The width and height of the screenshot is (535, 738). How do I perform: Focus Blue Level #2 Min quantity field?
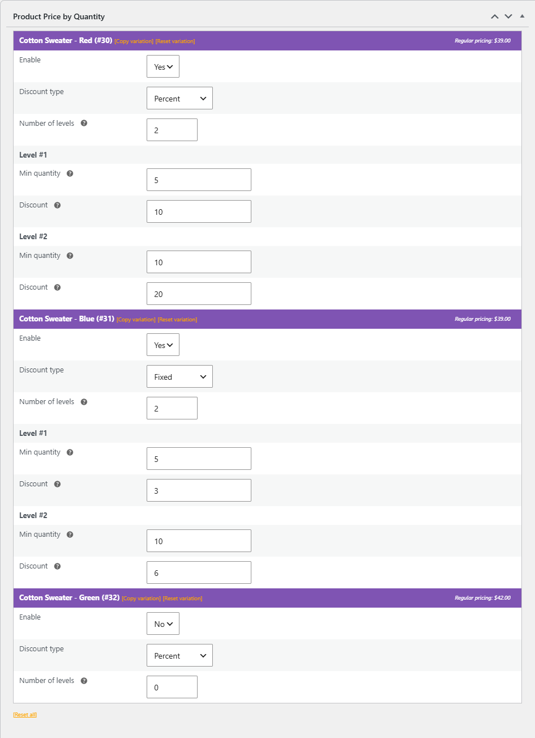point(199,541)
